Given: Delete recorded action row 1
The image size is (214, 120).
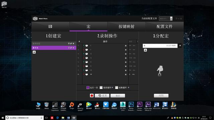Looking at the screenshot, I should coord(126,46).
